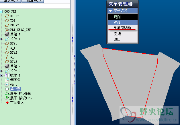Click the 菜单管理器 title bar
This screenshot has height=125, width=180.
(x=122, y=4)
